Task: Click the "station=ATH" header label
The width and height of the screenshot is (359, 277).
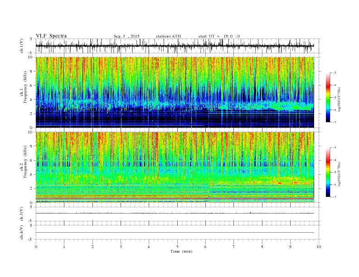Action: (x=168, y=36)
